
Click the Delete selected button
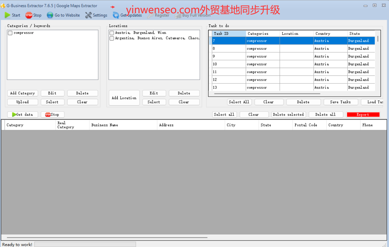288,115
